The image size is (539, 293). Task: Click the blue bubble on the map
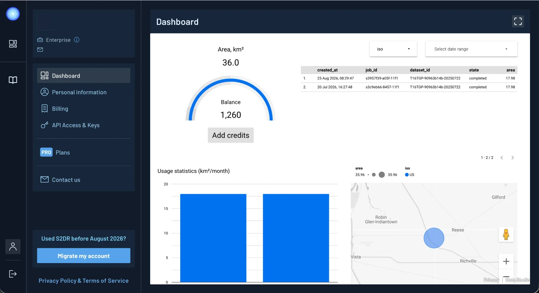pos(434,238)
